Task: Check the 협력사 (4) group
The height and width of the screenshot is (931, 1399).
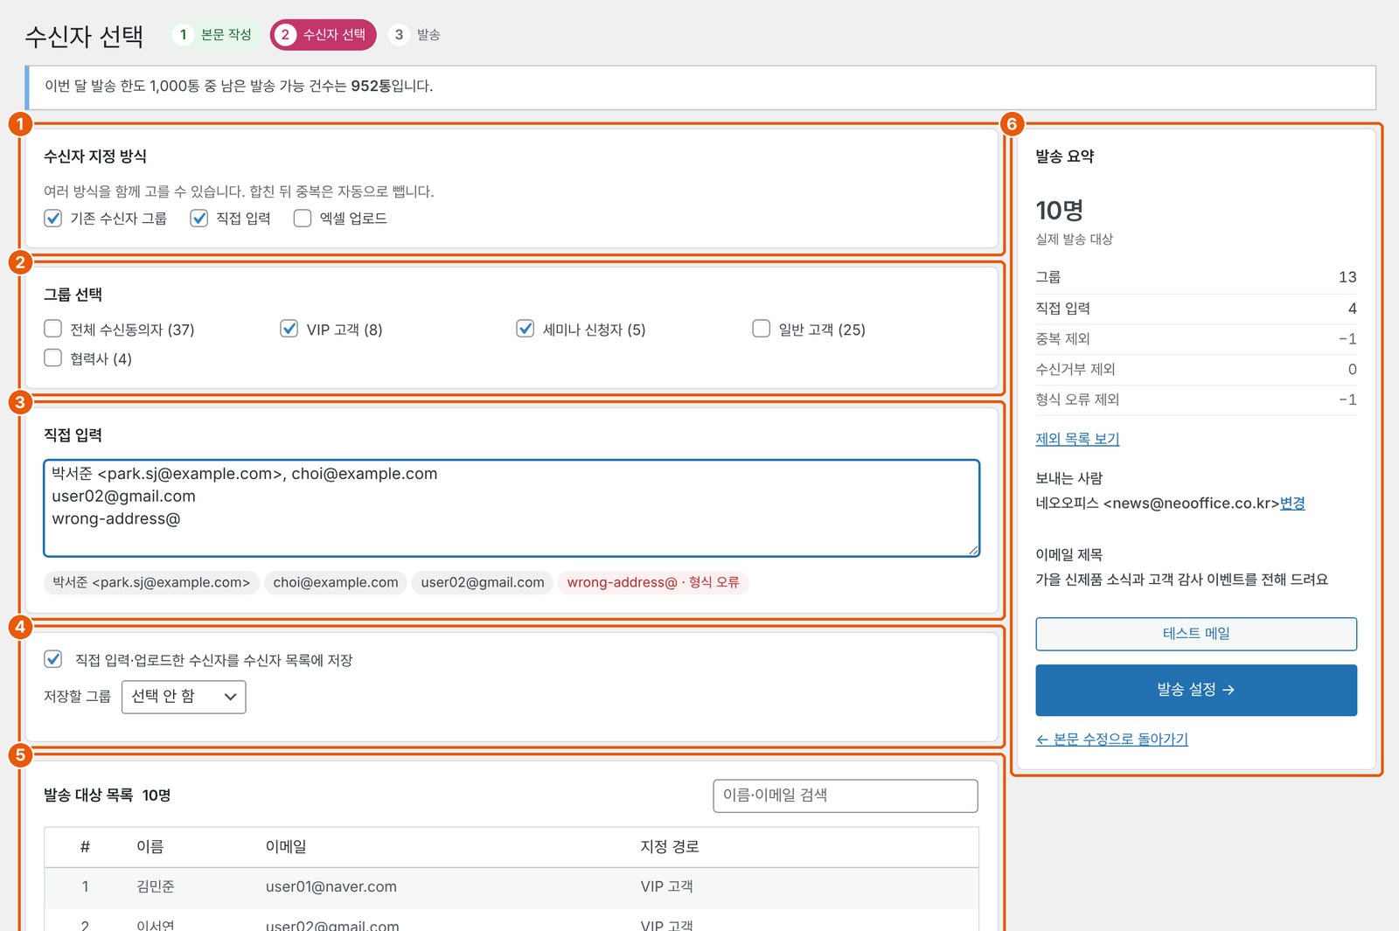Action: click(x=53, y=358)
